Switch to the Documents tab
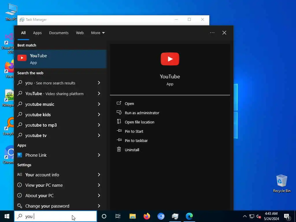296x222 pixels. tap(59, 33)
